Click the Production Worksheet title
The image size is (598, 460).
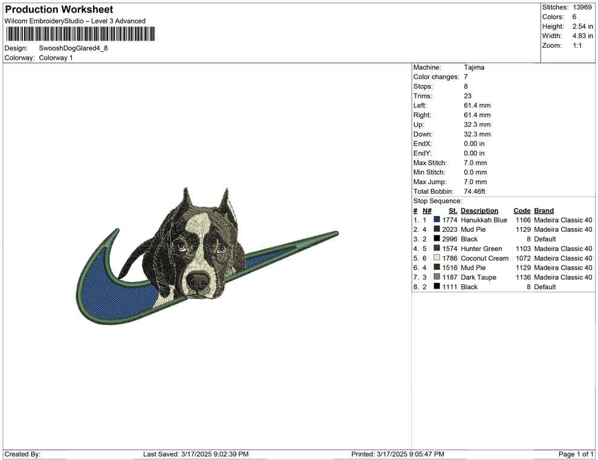click(59, 10)
